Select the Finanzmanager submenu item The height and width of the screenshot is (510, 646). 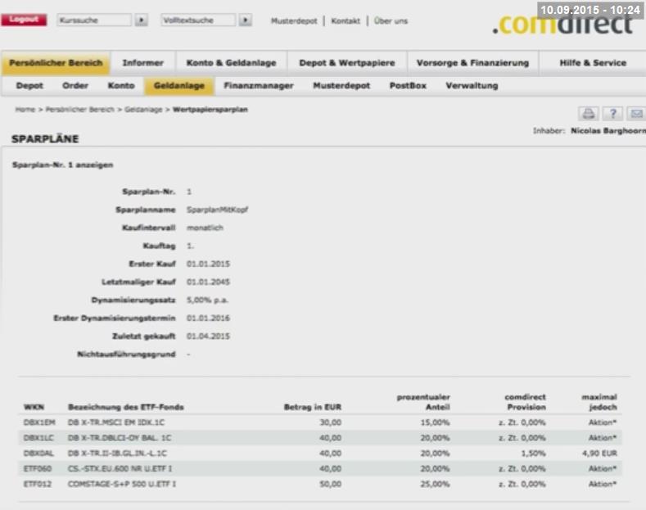(x=259, y=86)
